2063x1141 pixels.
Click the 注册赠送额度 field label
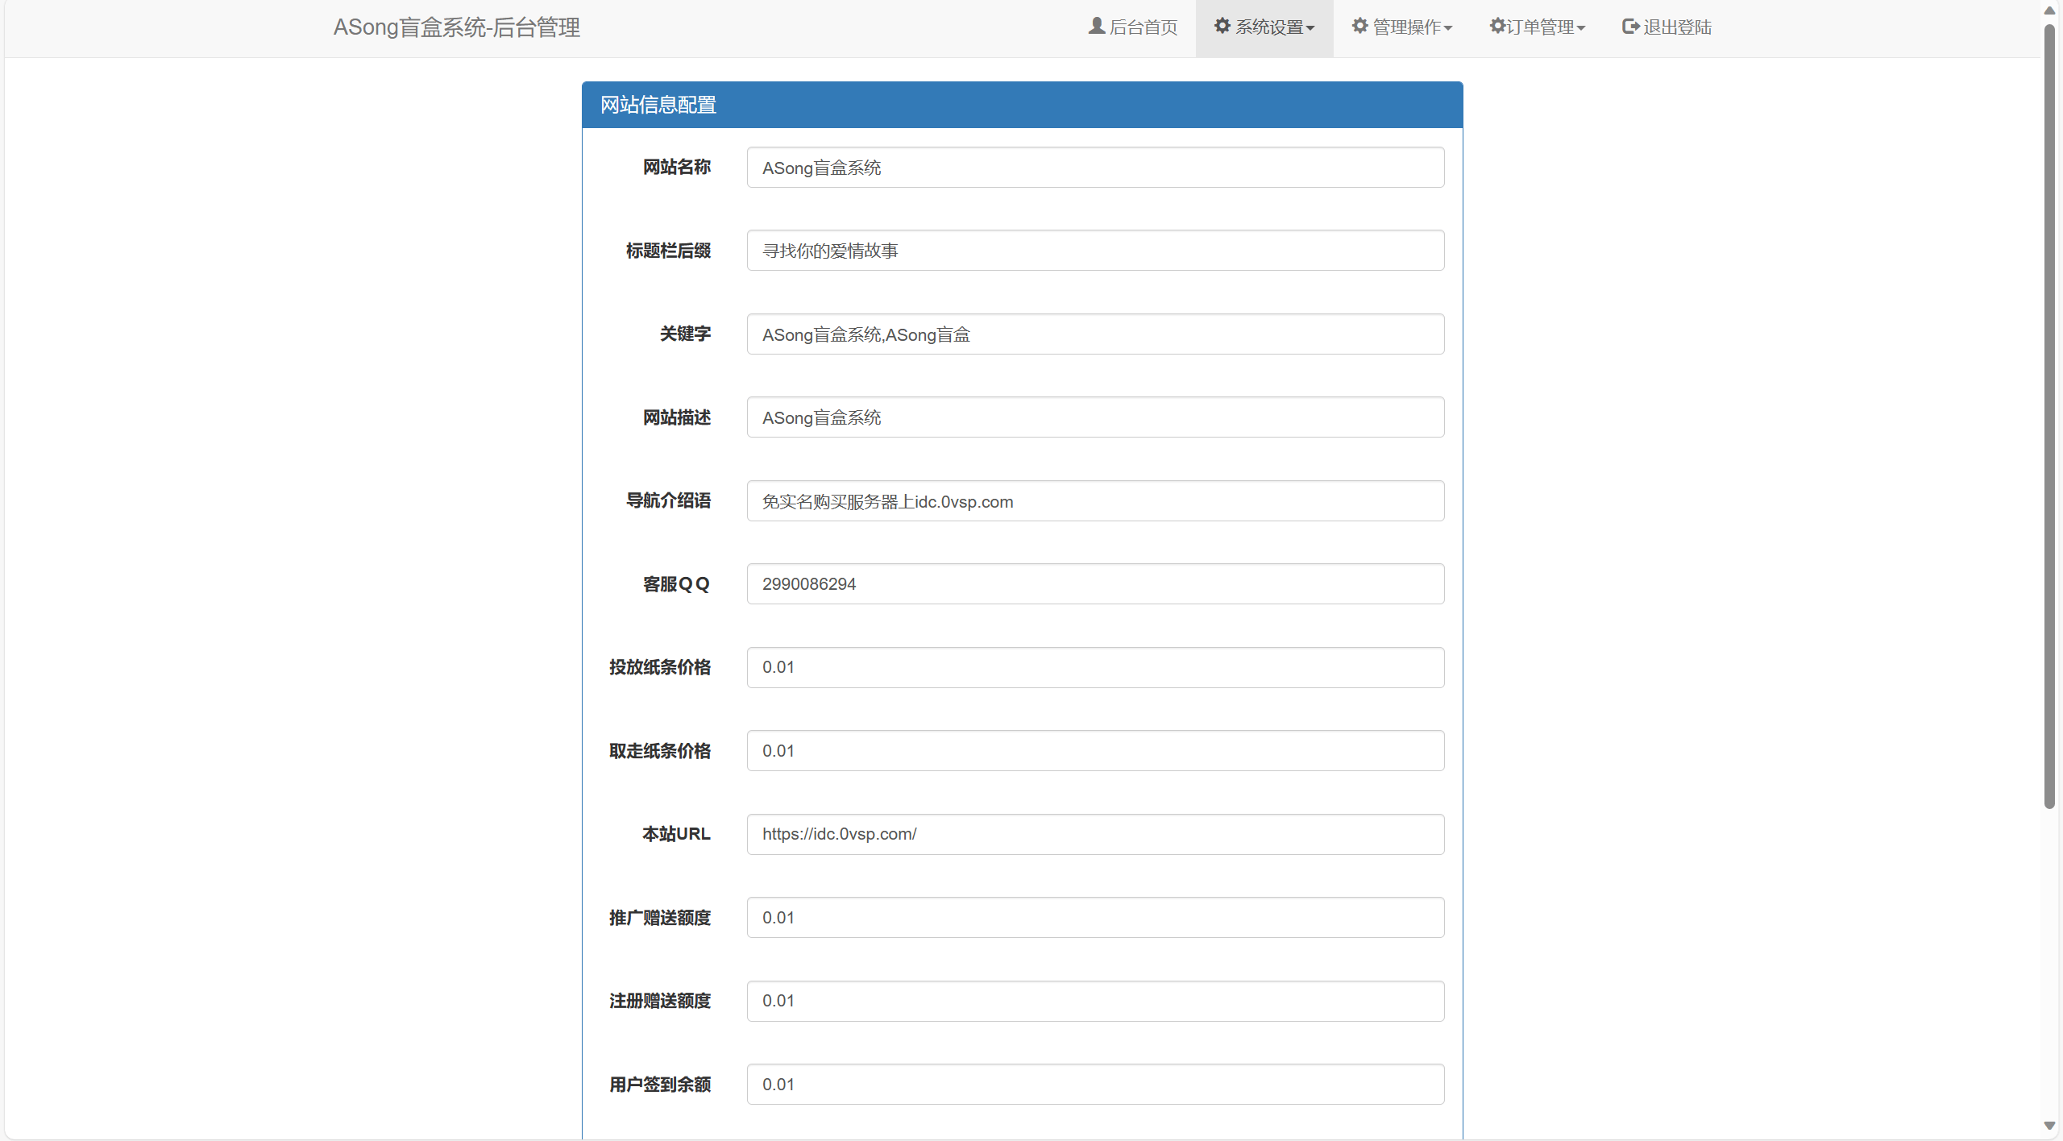tap(660, 1001)
